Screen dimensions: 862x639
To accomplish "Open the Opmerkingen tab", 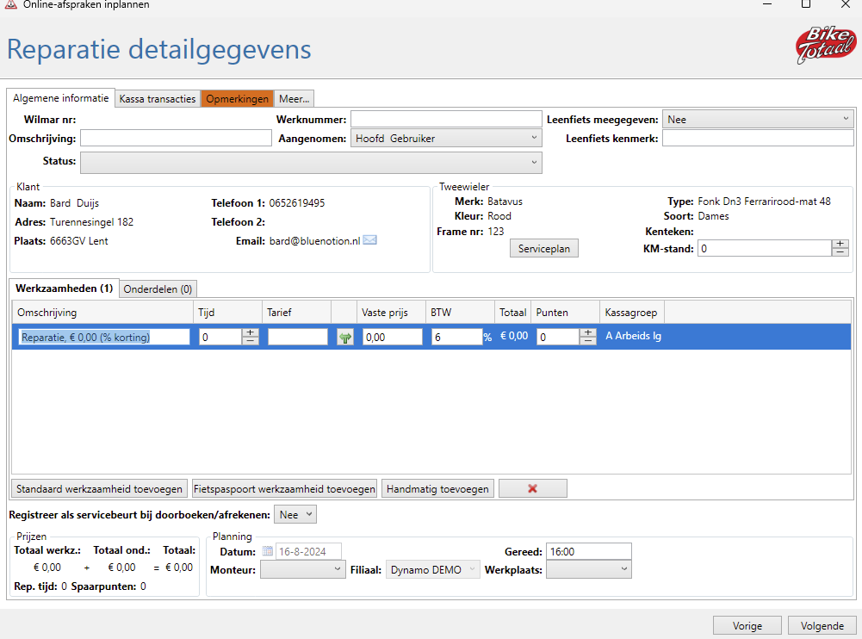I will click(x=237, y=99).
